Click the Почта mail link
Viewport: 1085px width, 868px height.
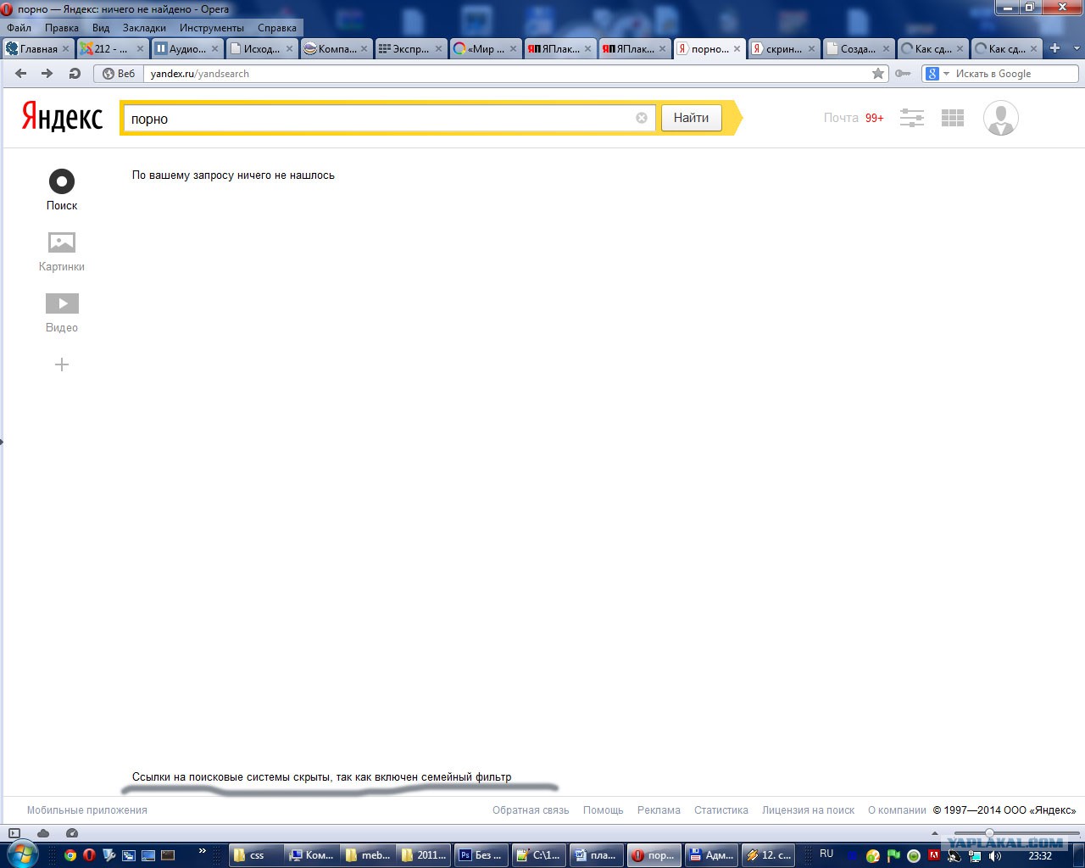(x=841, y=118)
